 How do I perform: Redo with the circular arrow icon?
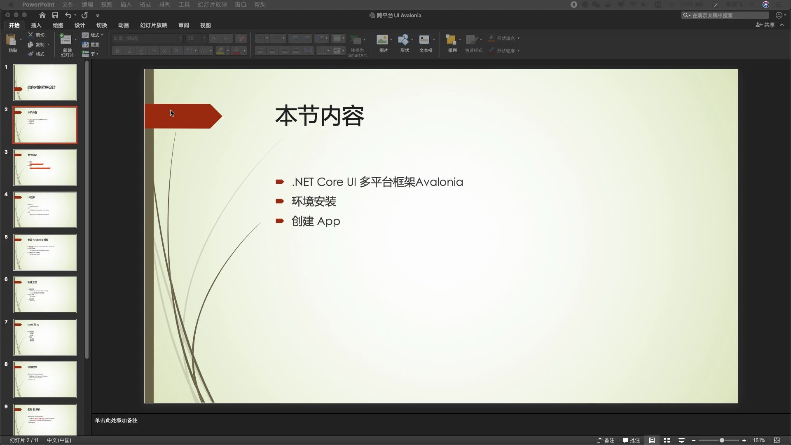pos(84,15)
